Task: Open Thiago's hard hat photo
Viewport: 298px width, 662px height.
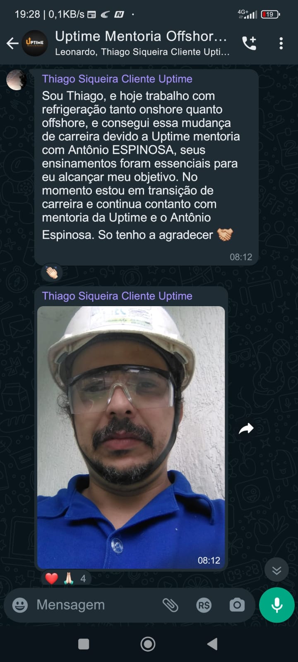Action: tap(131, 437)
